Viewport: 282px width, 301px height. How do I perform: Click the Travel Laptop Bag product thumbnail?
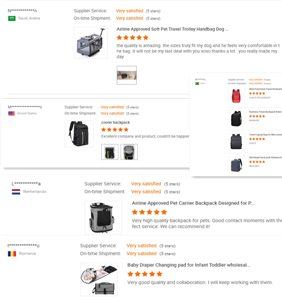(x=236, y=141)
